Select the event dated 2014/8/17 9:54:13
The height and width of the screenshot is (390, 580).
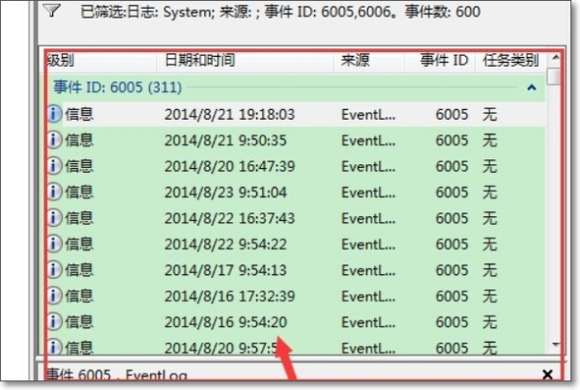click(296, 270)
